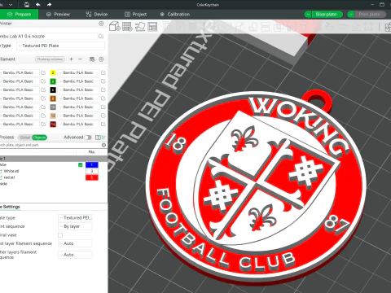Image resolution: width=391 pixels, height=293 pixels.
Task: Click the brown filament 8 color swatch
Action: point(53,98)
